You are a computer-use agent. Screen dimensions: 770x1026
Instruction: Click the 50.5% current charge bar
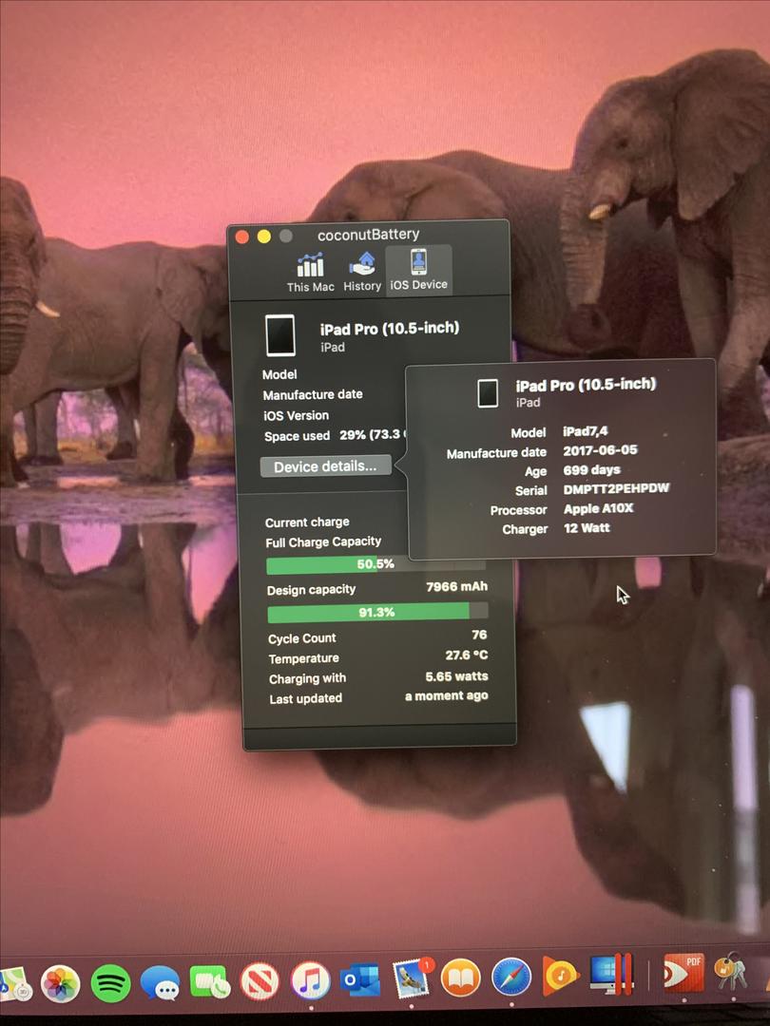tap(375, 564)
